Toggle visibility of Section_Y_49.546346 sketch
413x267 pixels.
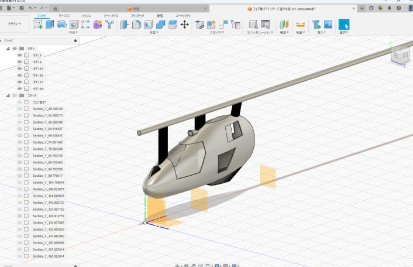(x=19, y=109)
